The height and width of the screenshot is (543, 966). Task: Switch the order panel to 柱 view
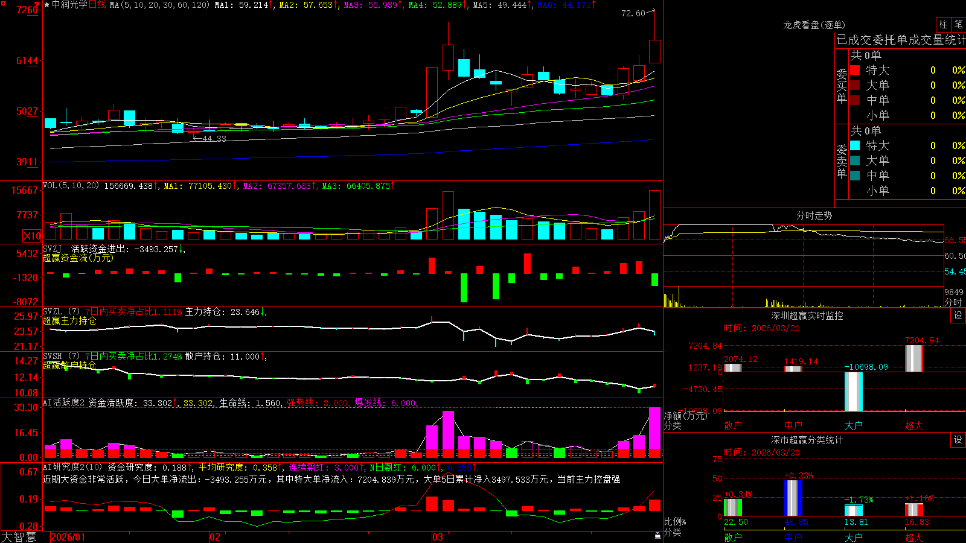pyautogui.click(x=943, y=24)
